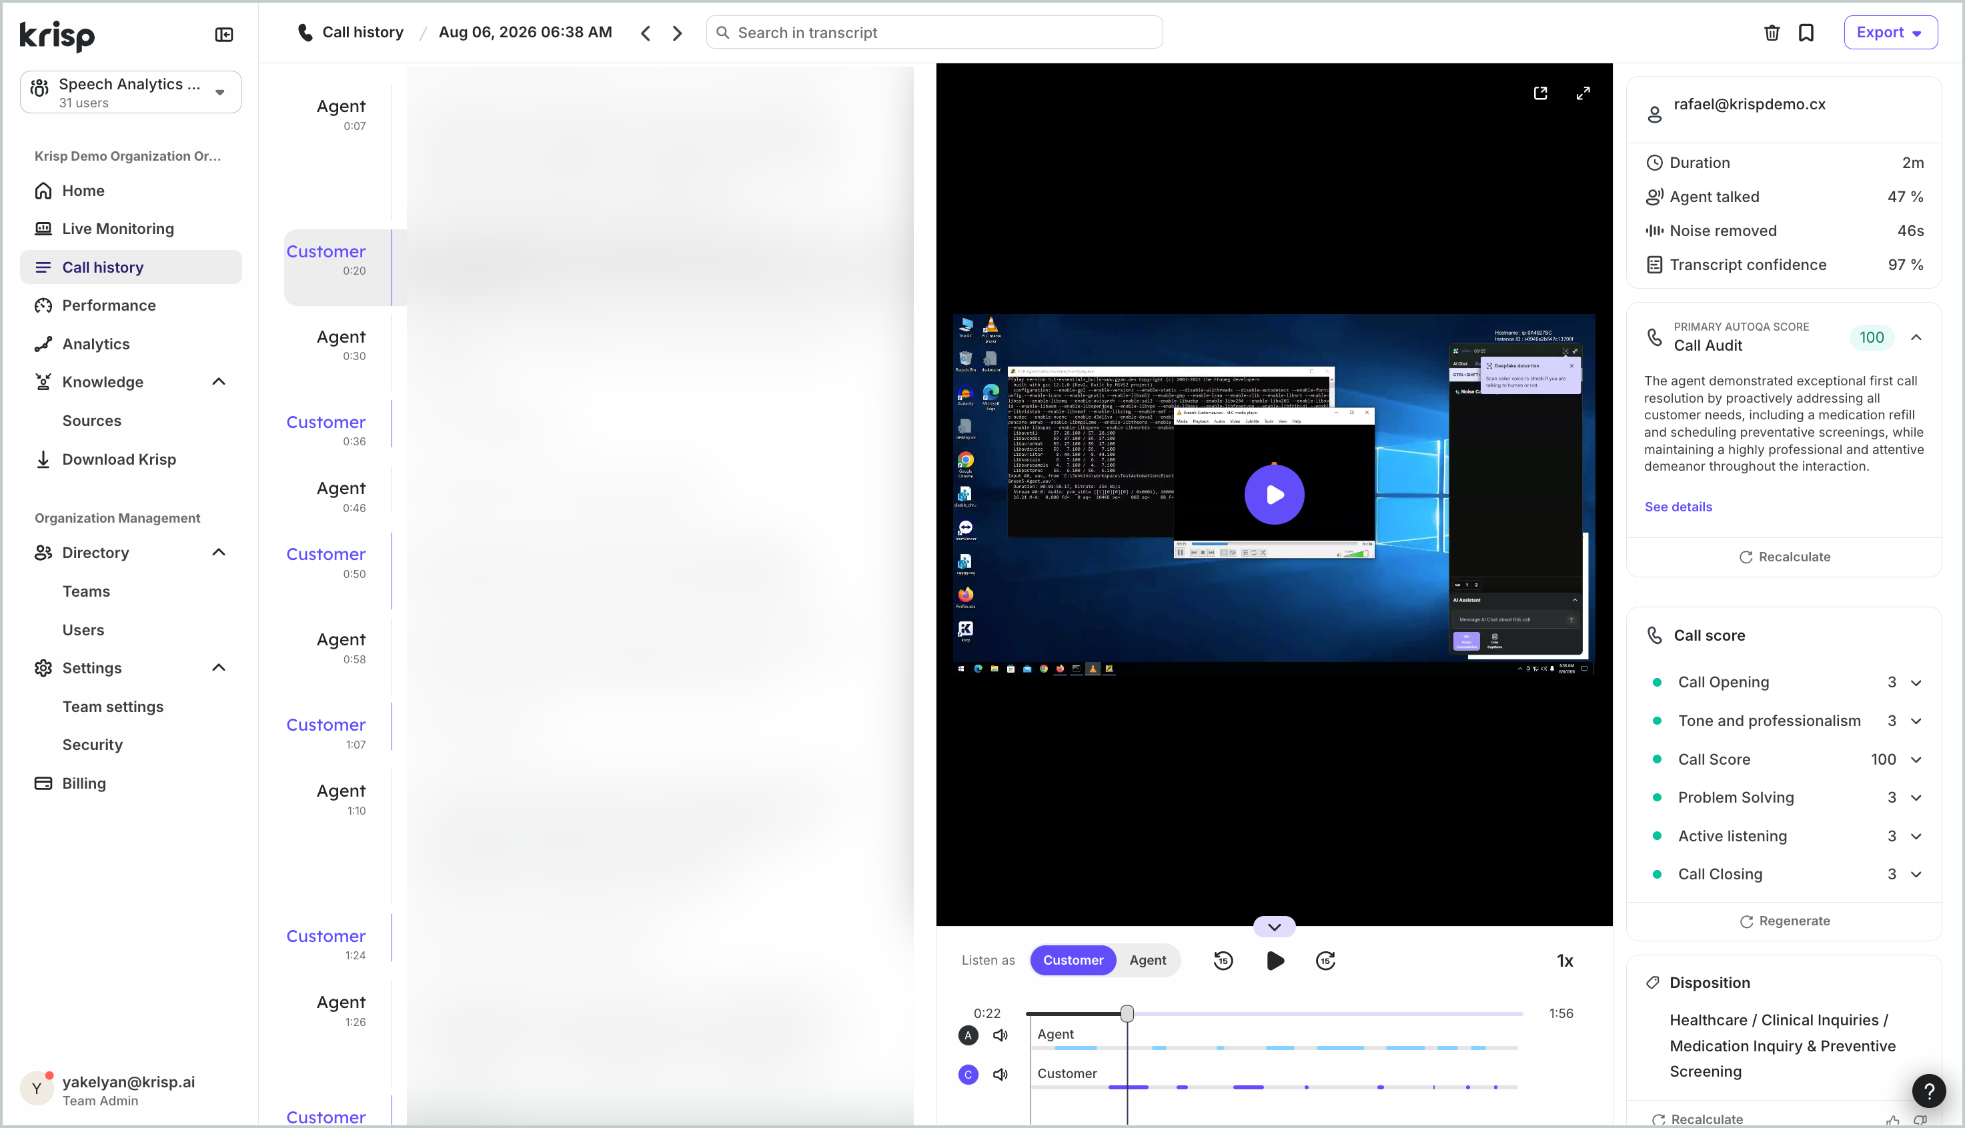Open Analytics page

click(x=130, y=344)
